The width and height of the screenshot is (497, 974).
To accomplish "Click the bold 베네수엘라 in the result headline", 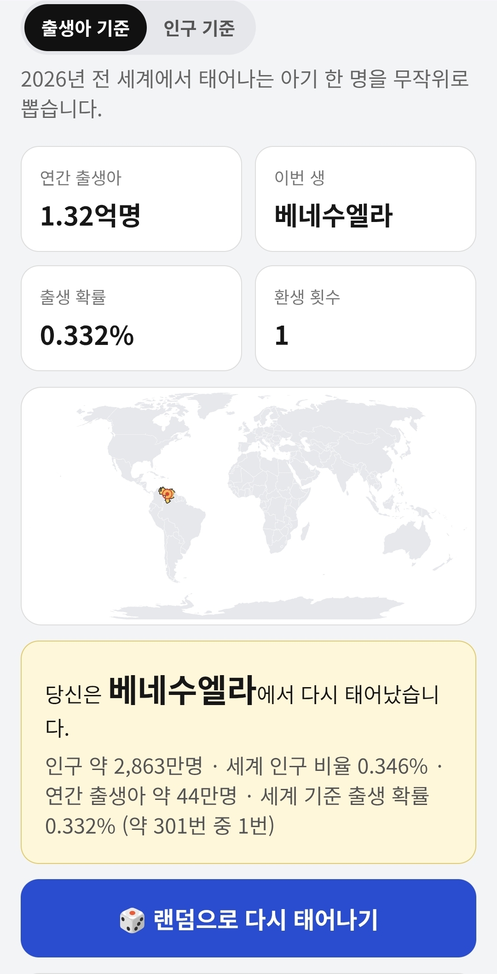I will [x=182, y=690].
